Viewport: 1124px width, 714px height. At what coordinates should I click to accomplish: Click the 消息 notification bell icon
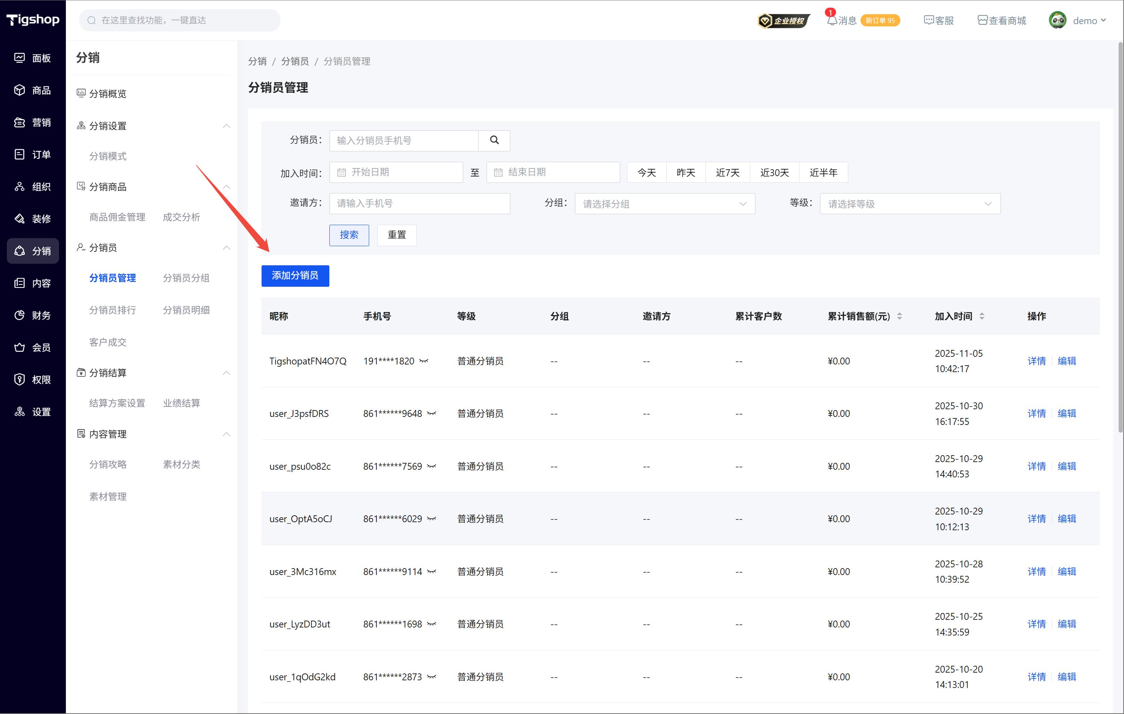click(831, 21)
